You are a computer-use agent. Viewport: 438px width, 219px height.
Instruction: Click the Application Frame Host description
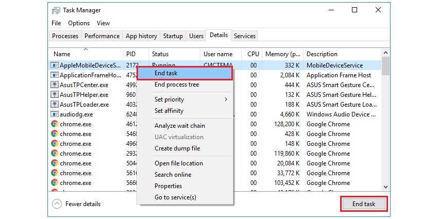tap(339, 75)
